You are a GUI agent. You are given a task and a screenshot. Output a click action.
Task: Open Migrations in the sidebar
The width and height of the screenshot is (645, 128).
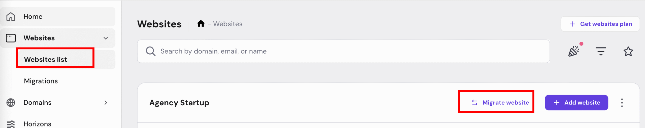(x=41, y=81)
